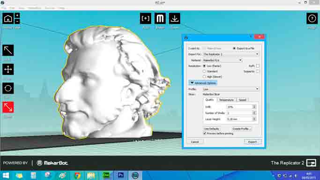Select the Turn rotate tool

(8, 88)
